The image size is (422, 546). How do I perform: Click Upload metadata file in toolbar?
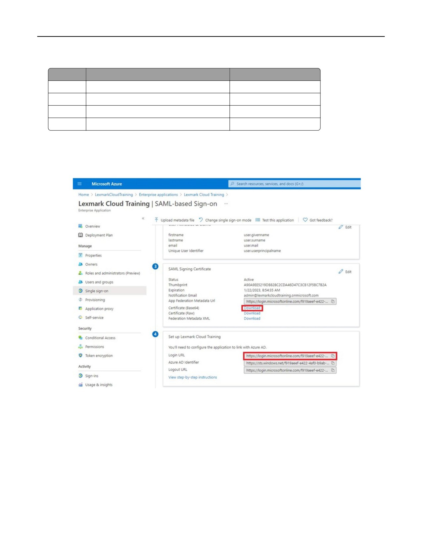(174, 220)
